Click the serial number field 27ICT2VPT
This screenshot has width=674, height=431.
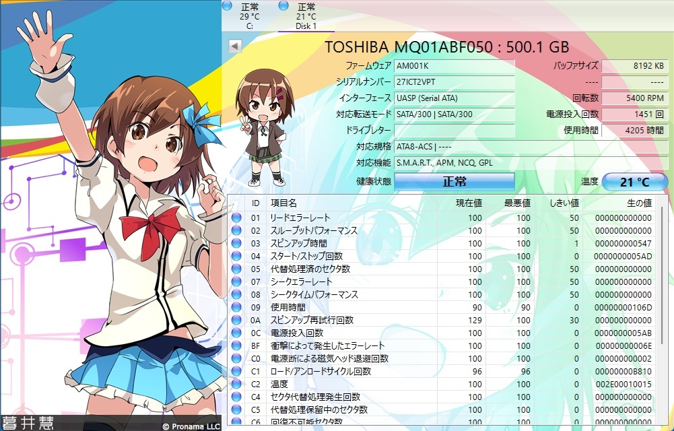point(454,81)
